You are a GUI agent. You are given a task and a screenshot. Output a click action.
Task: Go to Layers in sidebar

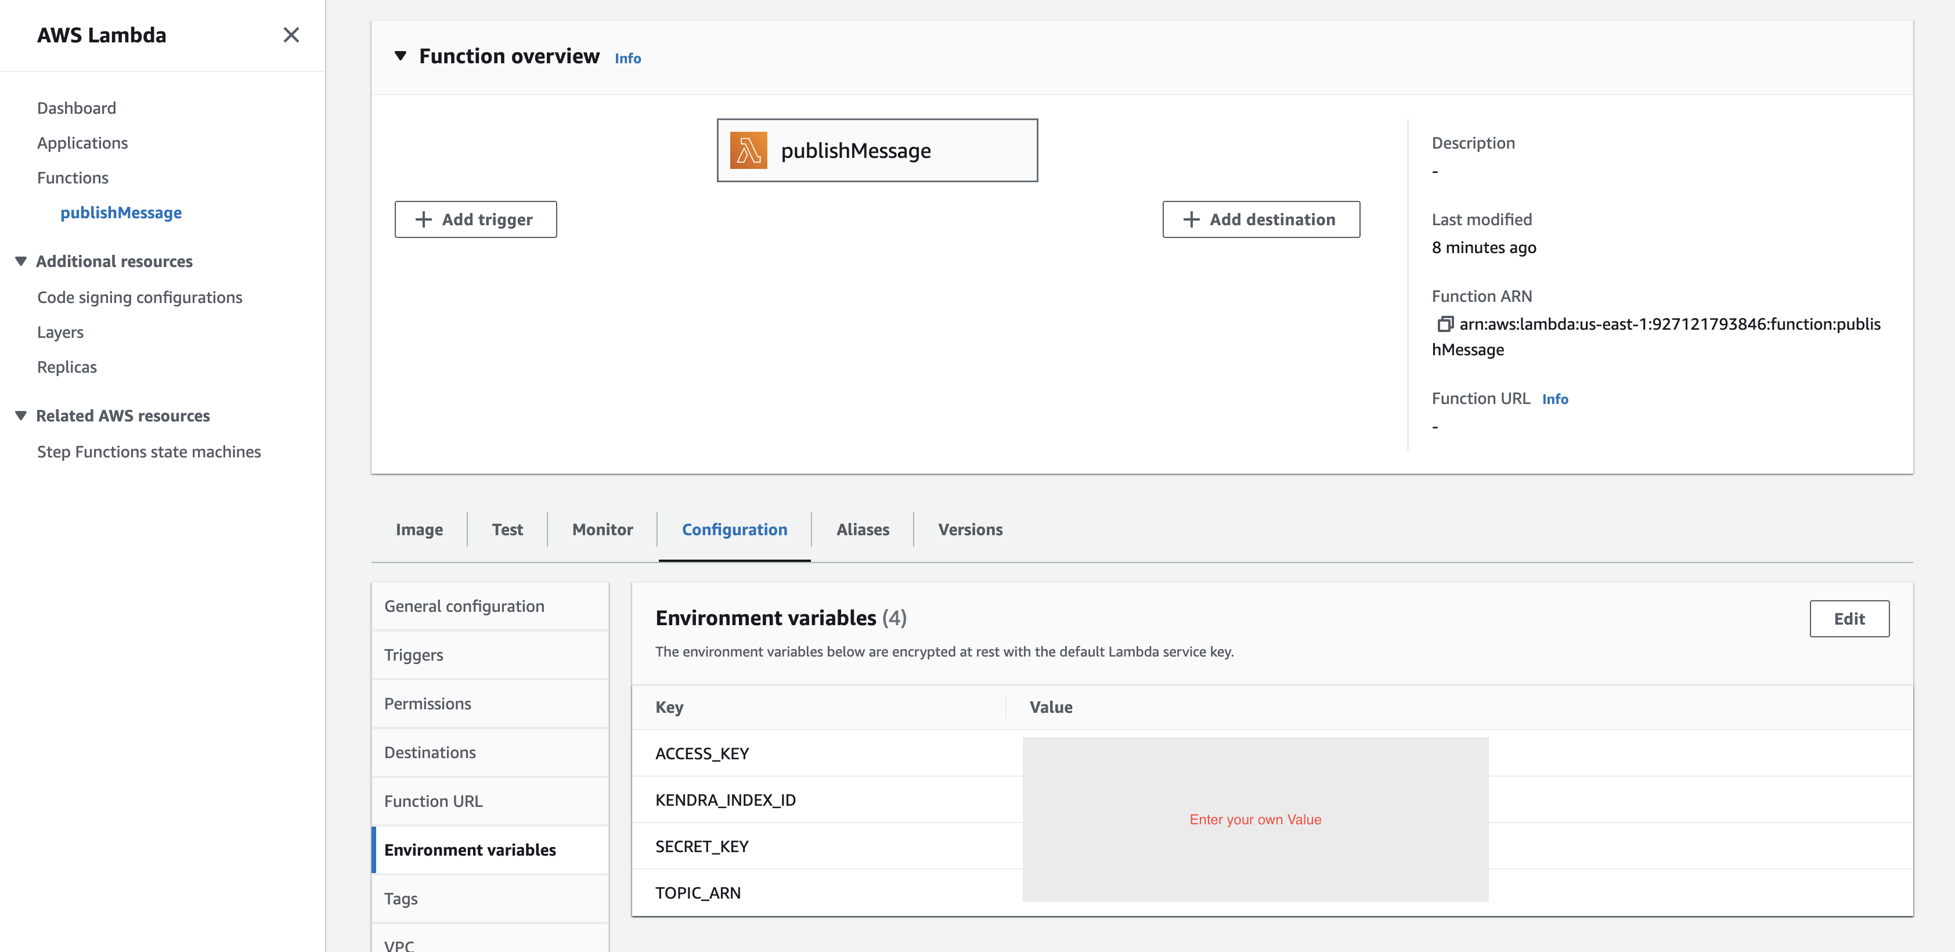tap(60, 332)
